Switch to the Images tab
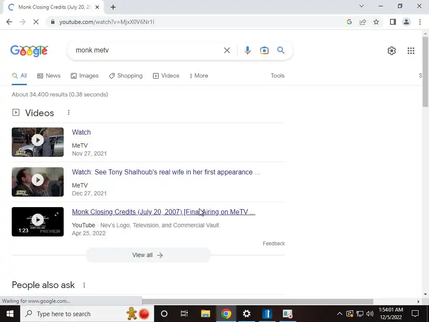429x322 pixels. click(x=85, y=76)
